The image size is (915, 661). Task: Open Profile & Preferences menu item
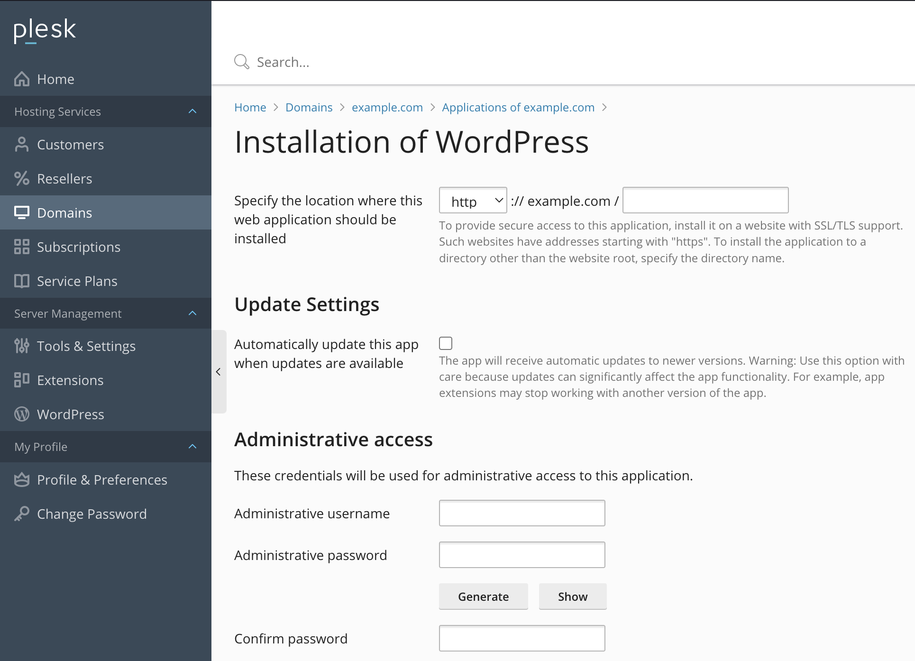102,480
